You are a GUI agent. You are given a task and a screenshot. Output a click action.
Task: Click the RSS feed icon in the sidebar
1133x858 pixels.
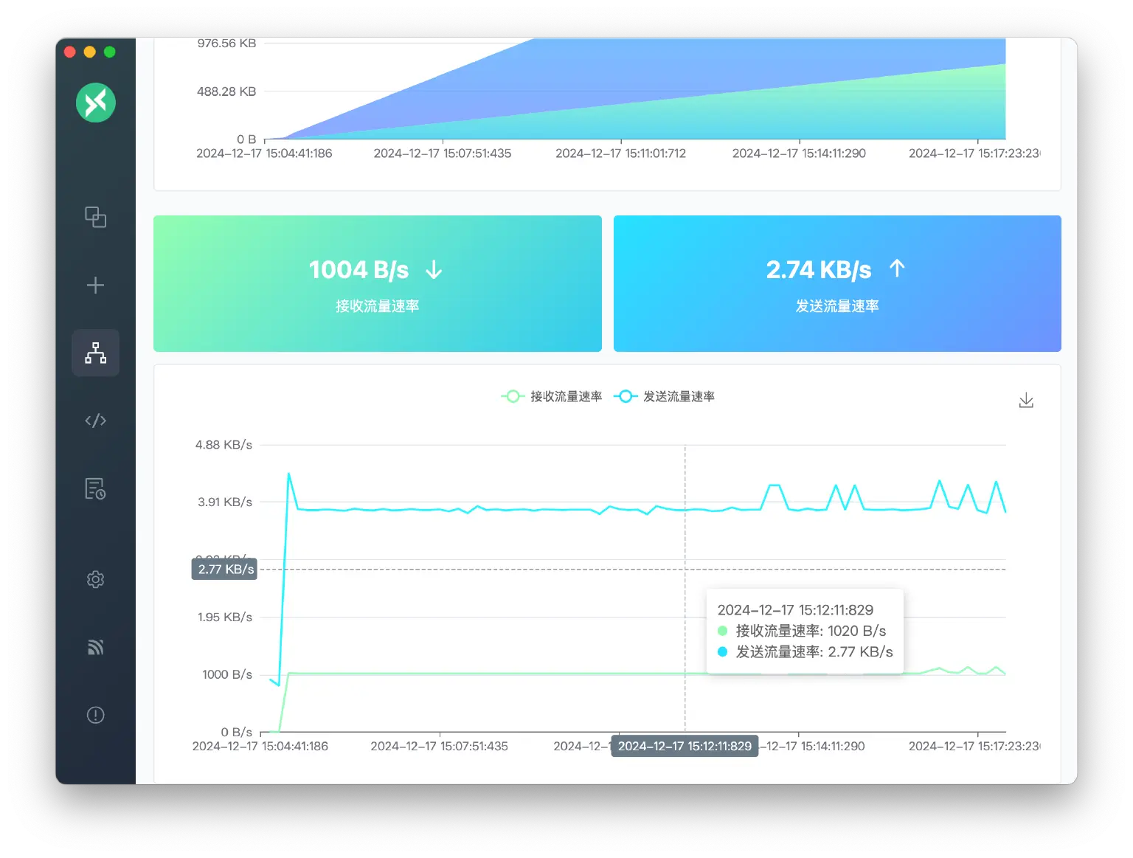click(95, 647)
